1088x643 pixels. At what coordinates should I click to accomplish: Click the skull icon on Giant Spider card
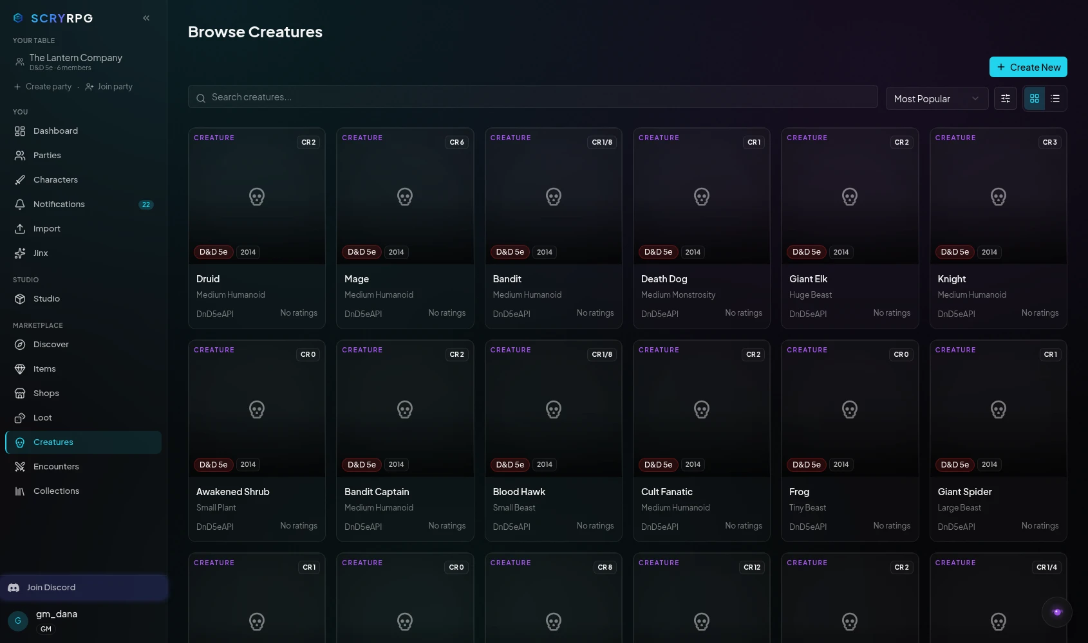tap(999, 410)
